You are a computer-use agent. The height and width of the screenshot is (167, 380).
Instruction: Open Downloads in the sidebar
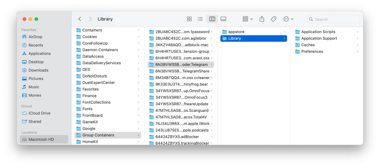click(x=44, y=70)
